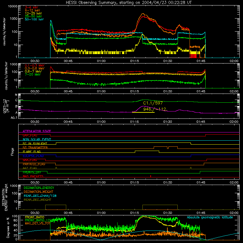The width and height of the screenshot is (243, 243).
Task: Click the DECIMATION_WEIGHT legend label
Action: pyautogui.click(x=39, y=192)
